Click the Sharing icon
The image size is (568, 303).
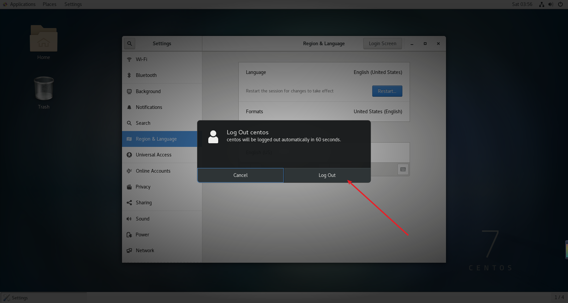(x=129, y=203)
